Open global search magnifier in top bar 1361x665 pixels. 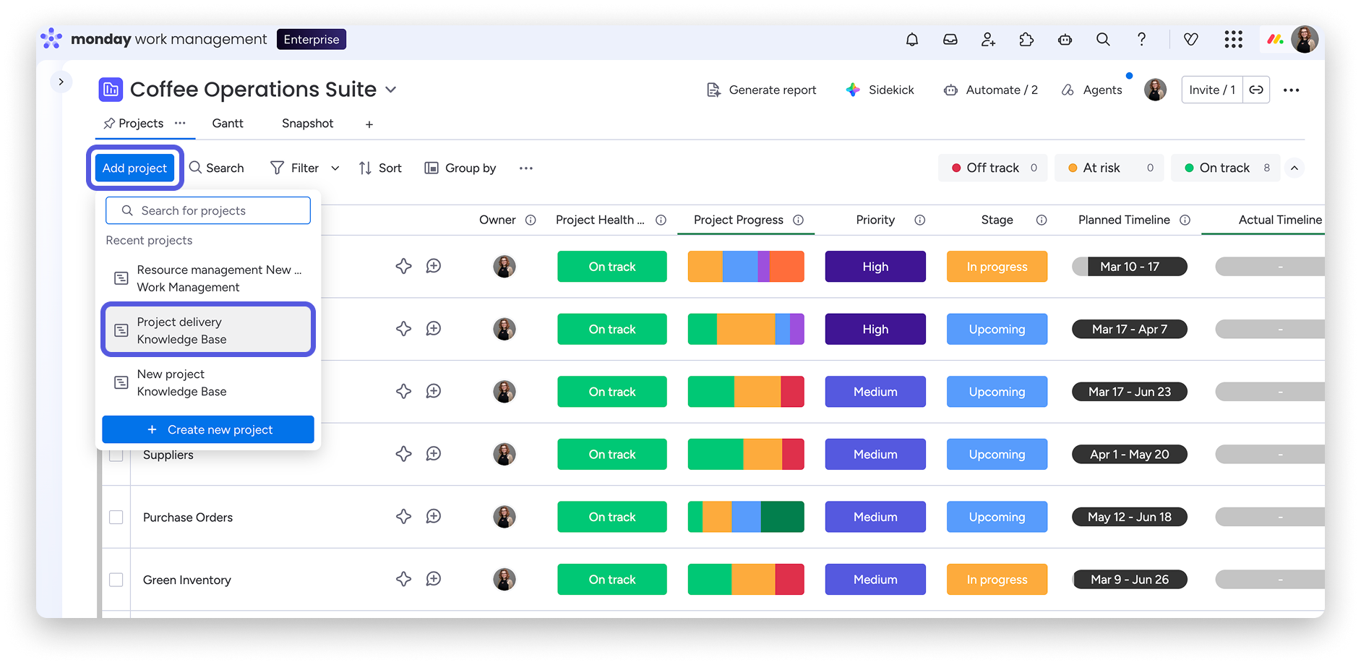1103,40
